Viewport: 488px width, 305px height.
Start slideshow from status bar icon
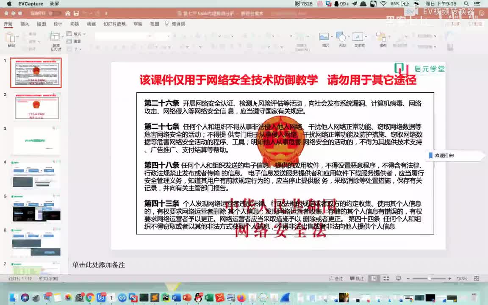pyautogui.click(x=398, y=279)
